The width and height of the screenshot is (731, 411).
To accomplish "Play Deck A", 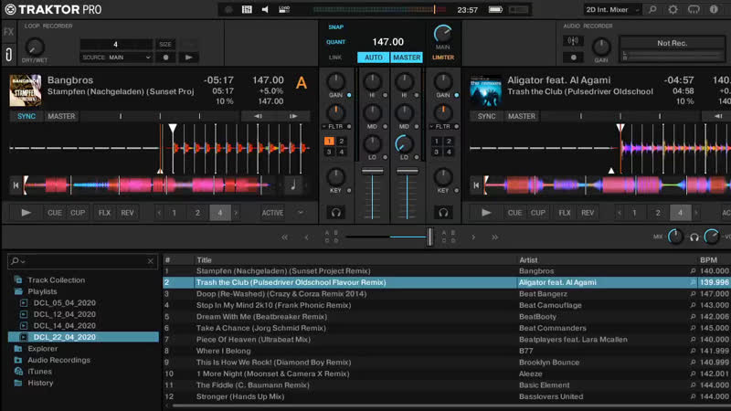I will pos(26,213).
